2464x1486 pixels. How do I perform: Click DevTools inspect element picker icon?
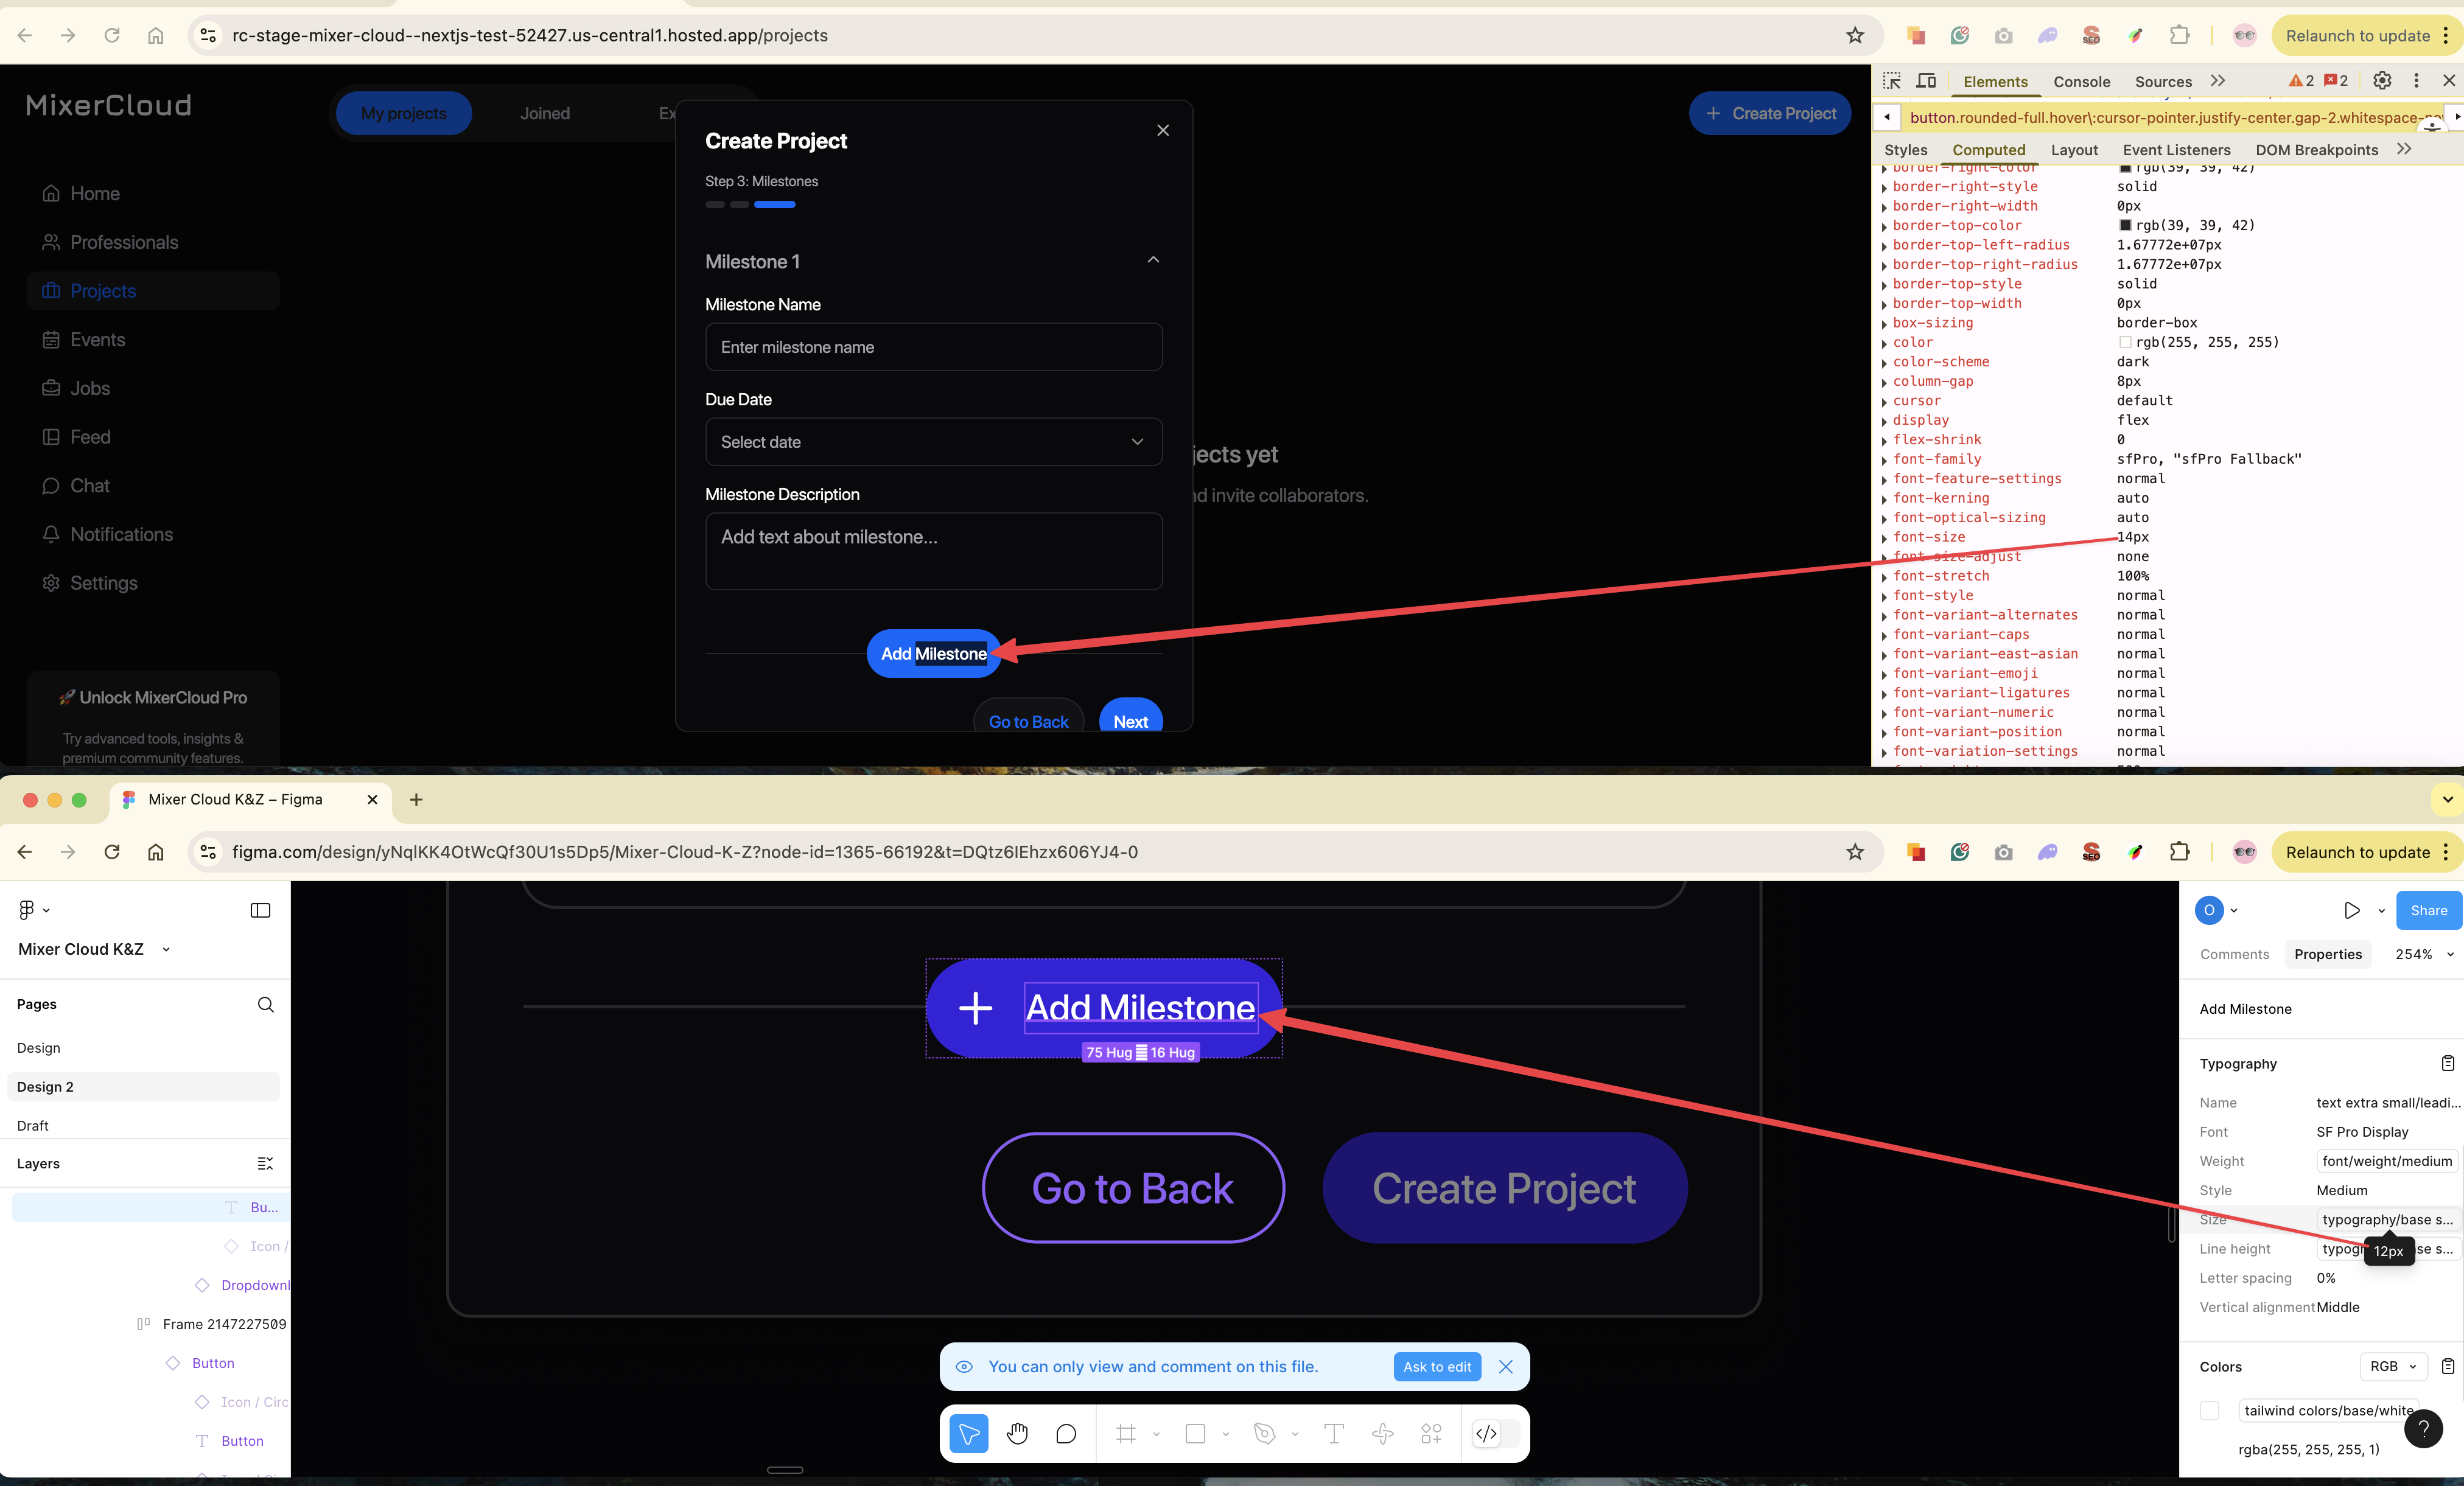[x=1892, y=81]
